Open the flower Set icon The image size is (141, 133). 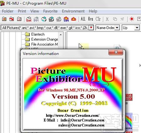[66, 19]
